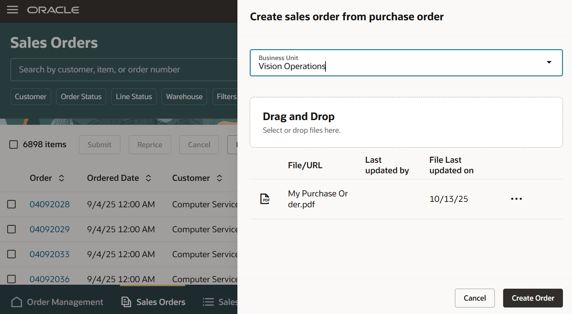Switch to the Sales Orders tab
This screenshot has height=314, width=572.
coord(161,302)
